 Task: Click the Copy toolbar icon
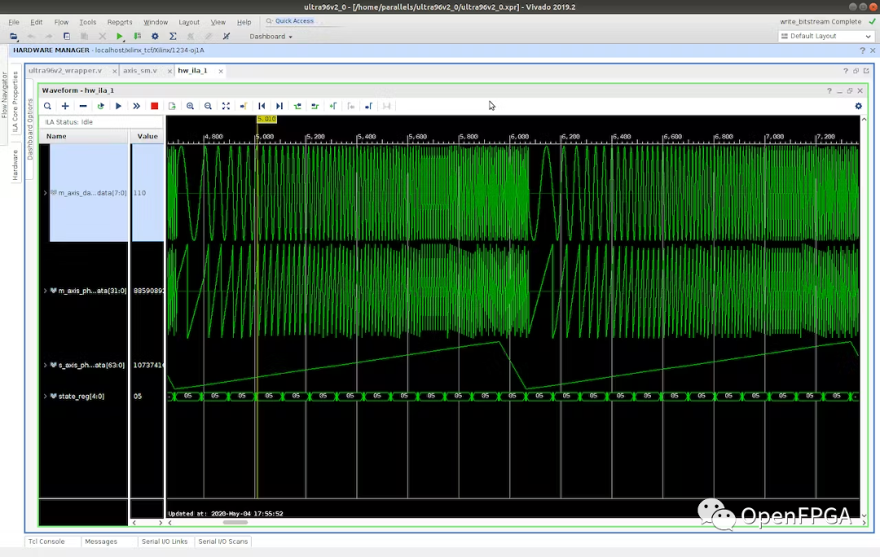[66, 37]
